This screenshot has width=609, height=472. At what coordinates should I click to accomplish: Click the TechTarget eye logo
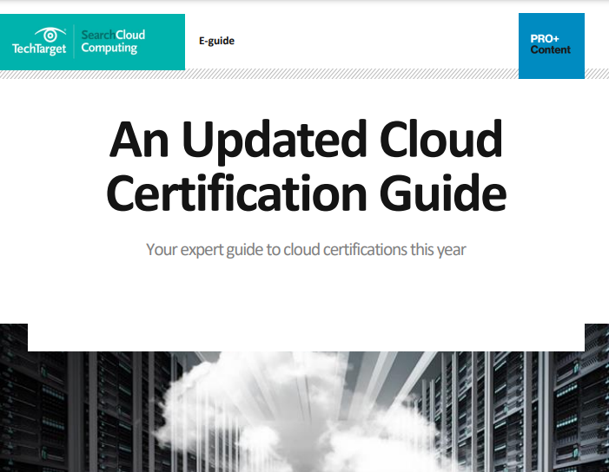(x=39, y=42)
